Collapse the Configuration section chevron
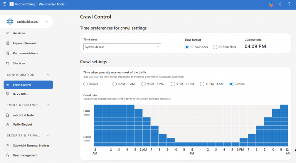Screen dimensions: 296x163 pos(48,75)
